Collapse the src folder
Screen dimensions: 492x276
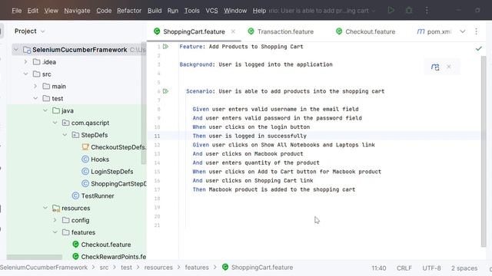click(25, 74)
